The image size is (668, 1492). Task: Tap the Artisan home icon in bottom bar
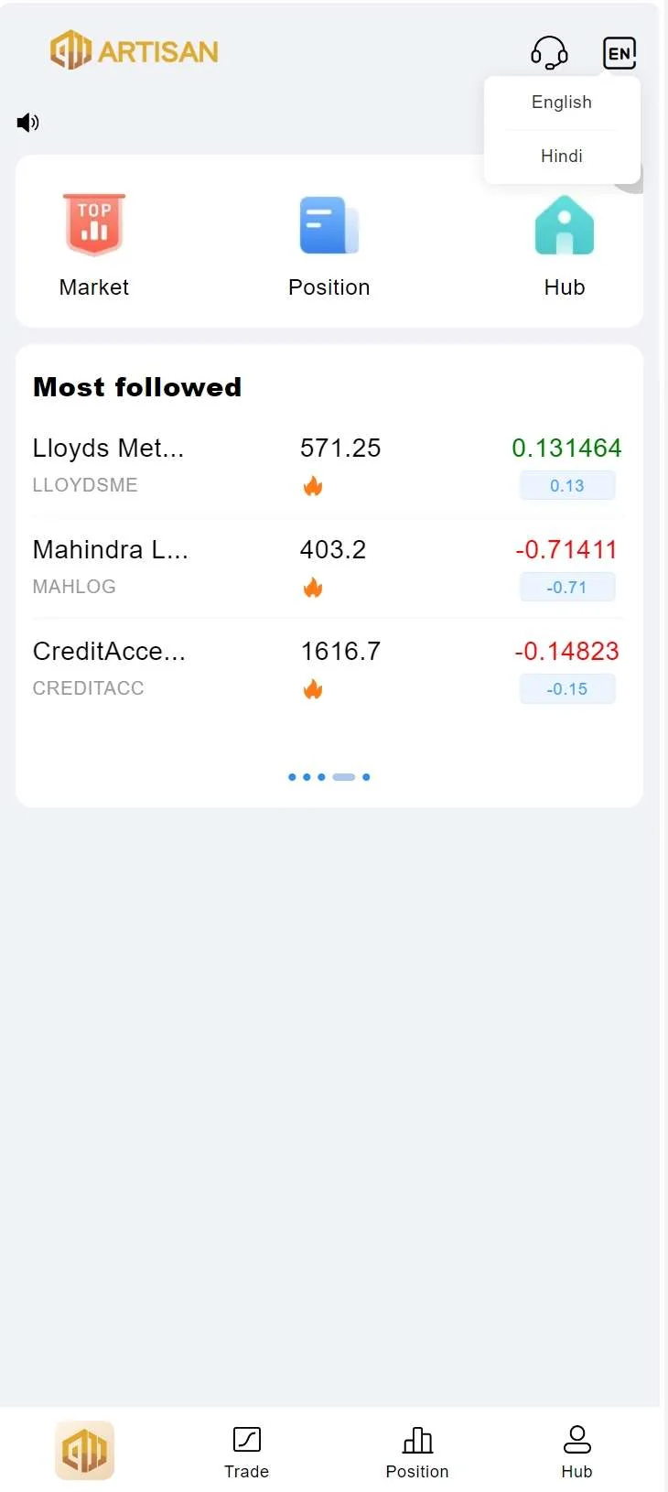click(x=84, y=1450)
